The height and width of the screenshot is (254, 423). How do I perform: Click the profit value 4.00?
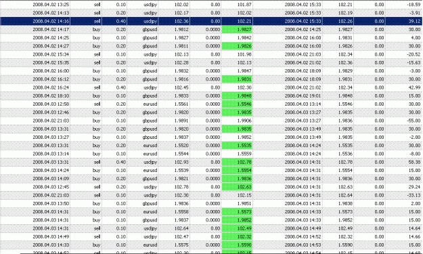(x=416, y=38)
